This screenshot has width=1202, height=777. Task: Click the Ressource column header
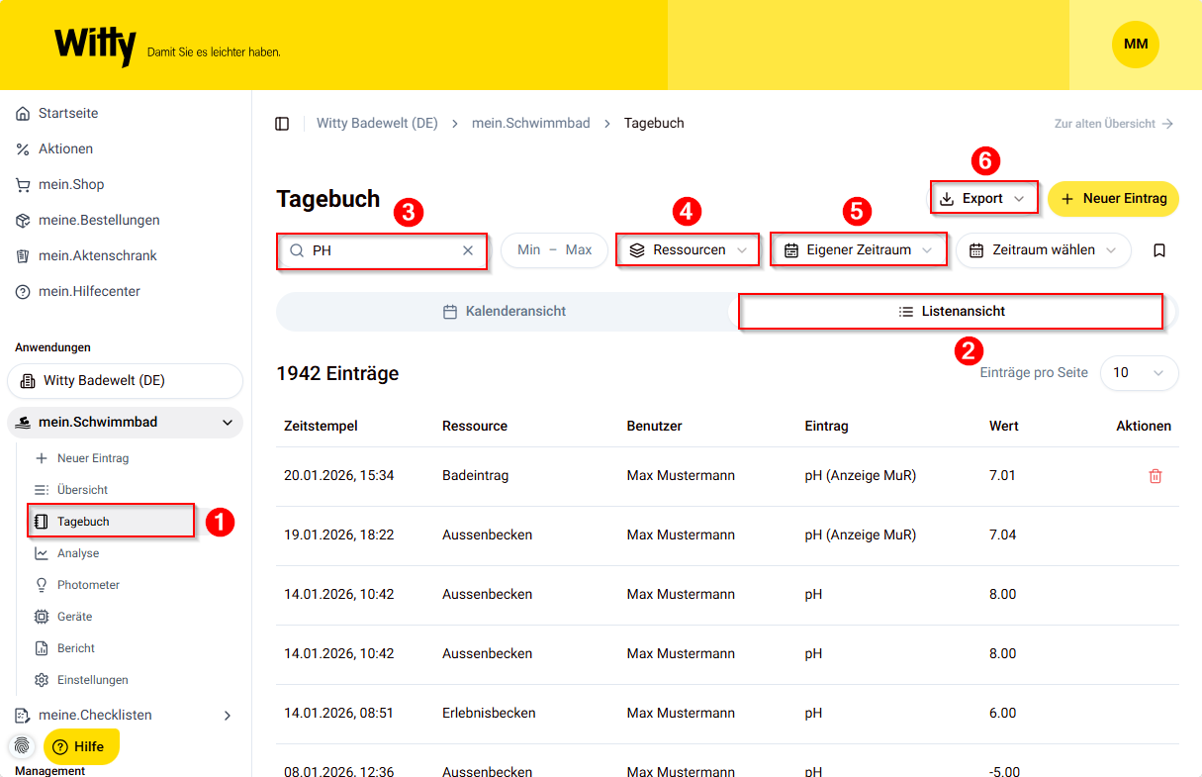(x=475, y=427)
